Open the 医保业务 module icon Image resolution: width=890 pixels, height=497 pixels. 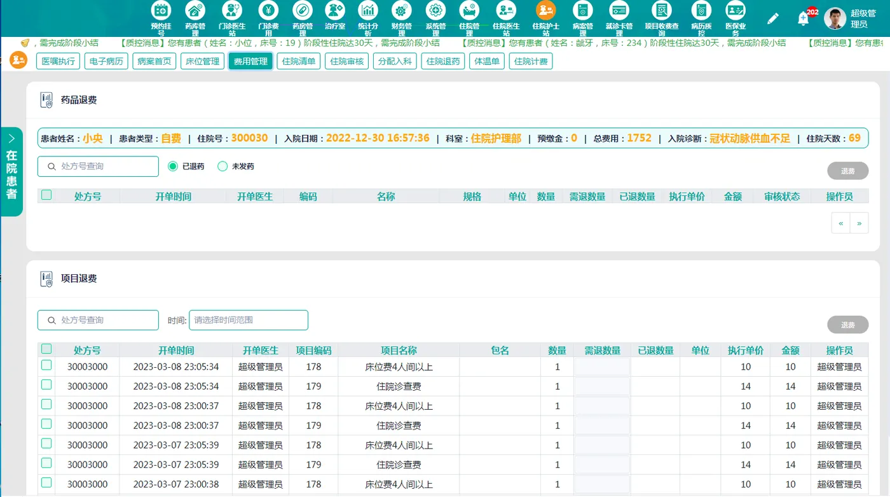[736, 10]
